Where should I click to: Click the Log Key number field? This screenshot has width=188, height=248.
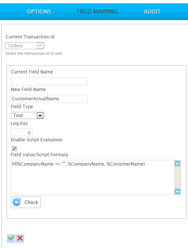pyautogui.click(x=22, y=132)
